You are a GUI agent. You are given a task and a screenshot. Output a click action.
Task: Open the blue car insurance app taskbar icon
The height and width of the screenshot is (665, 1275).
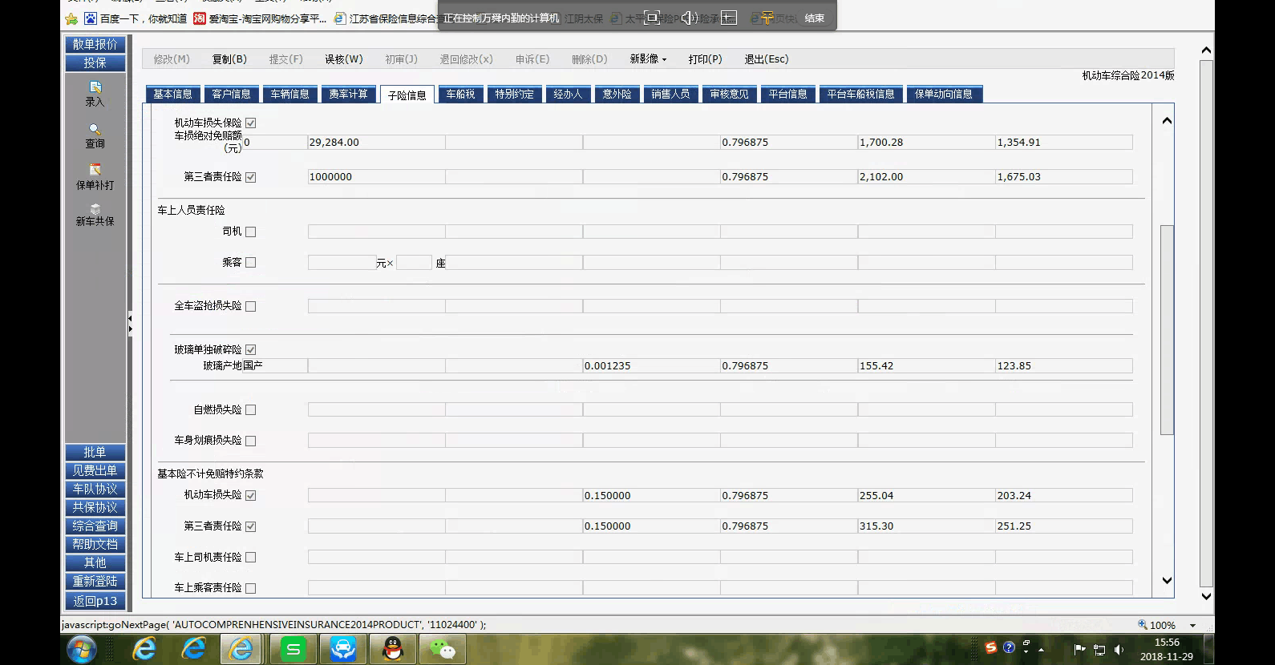[x=343, y=649]
